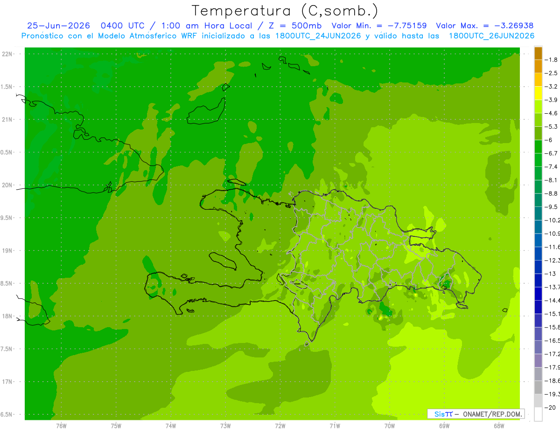Click the '76W' longitude label
Screen dimensions: 560x432
[61, 425]
